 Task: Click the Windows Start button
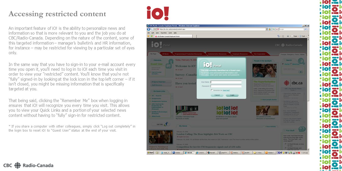151,153
